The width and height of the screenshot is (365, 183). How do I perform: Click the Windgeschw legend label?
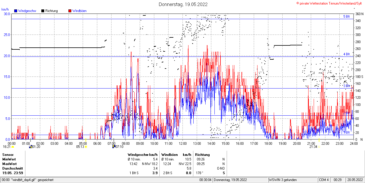pyautogui.click(x=27, y=11)
